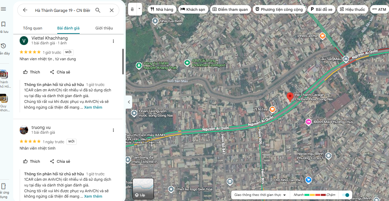Select the PHA Cà Phê cafe marker
The width and height of the screenshot is (389, 201).
[322, 36]
